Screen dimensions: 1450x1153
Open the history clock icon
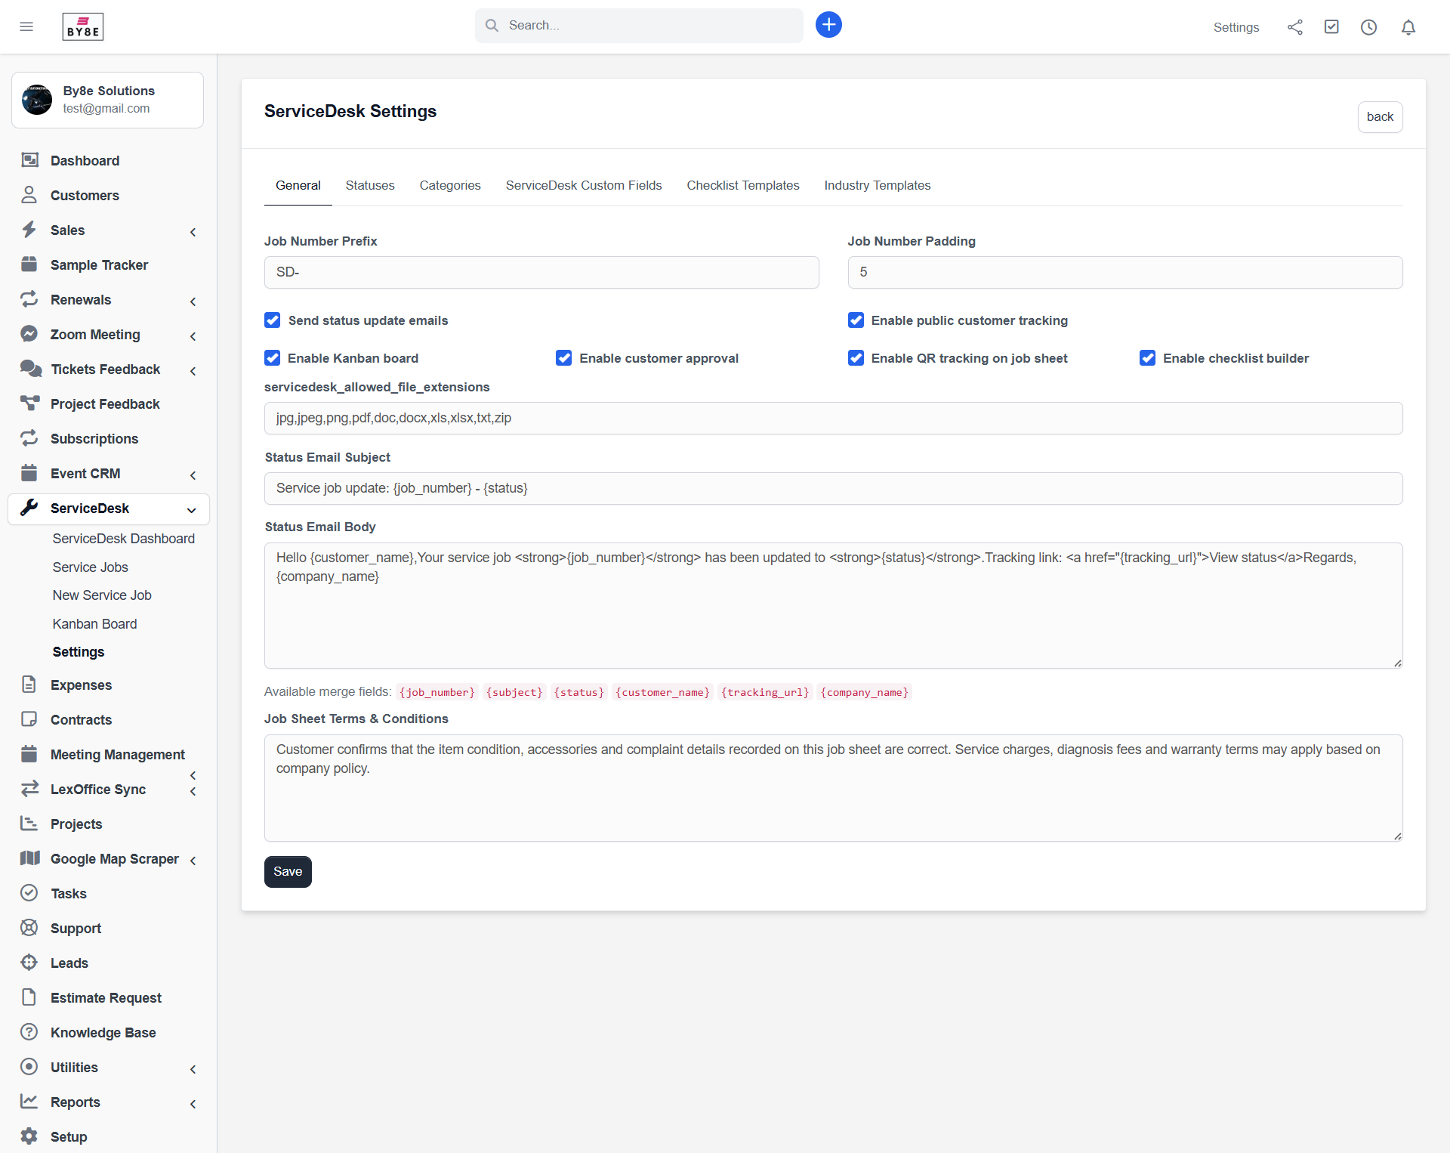click(1369, 26)
